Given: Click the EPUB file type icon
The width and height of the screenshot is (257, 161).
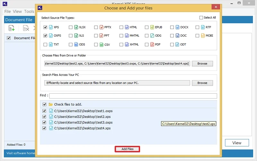Looking at the screenshot, I should (152, 27).
